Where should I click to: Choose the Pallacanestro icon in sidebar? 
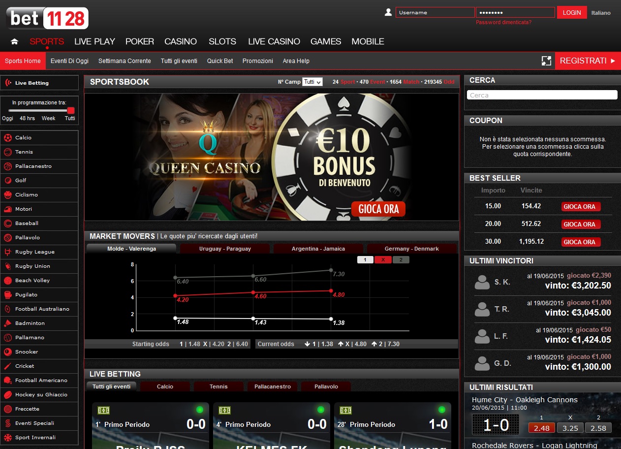8,166
